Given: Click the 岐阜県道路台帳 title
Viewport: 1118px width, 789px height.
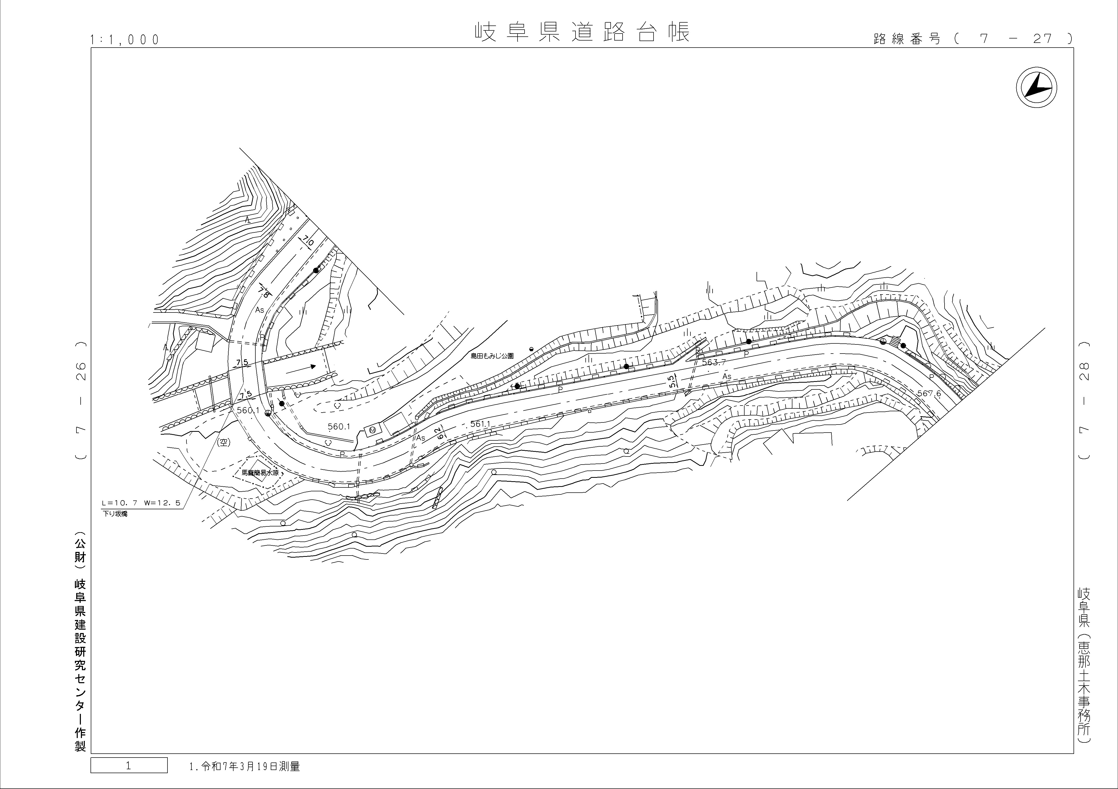Looking at the screenshot, I should coord(582,32).
